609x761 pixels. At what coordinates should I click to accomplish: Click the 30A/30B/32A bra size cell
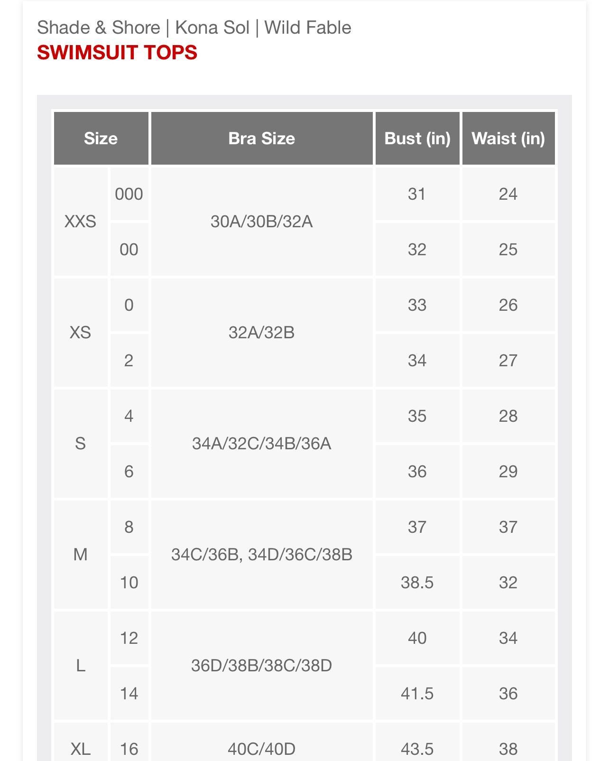point(262,222)
